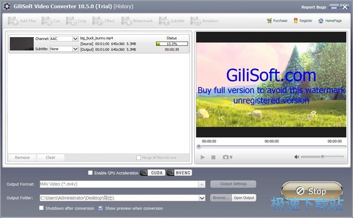Open the Rotation tool

(204, 21)
